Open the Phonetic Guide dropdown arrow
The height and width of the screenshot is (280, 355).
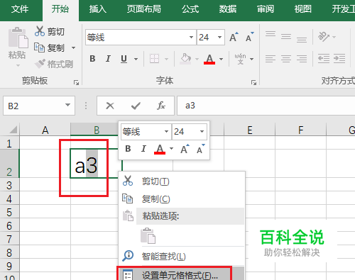(251, 59)
